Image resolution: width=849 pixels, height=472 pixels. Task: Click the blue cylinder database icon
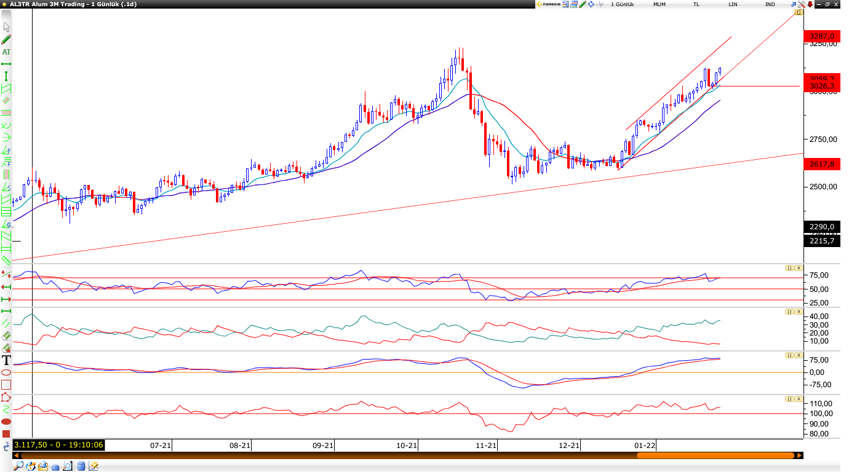click(x=81, y=466)
